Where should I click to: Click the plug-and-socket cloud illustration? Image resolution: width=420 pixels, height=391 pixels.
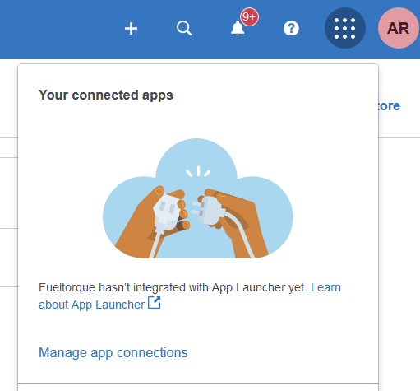tap(198, 198)
